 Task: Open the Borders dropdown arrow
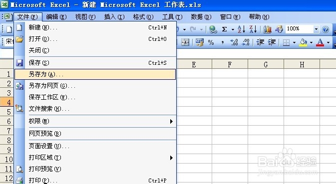294,42
